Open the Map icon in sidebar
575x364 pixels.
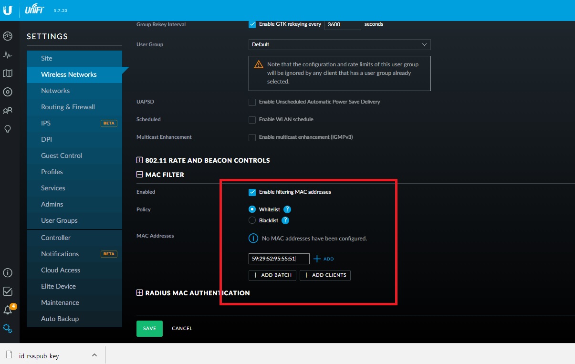(8, 73)
